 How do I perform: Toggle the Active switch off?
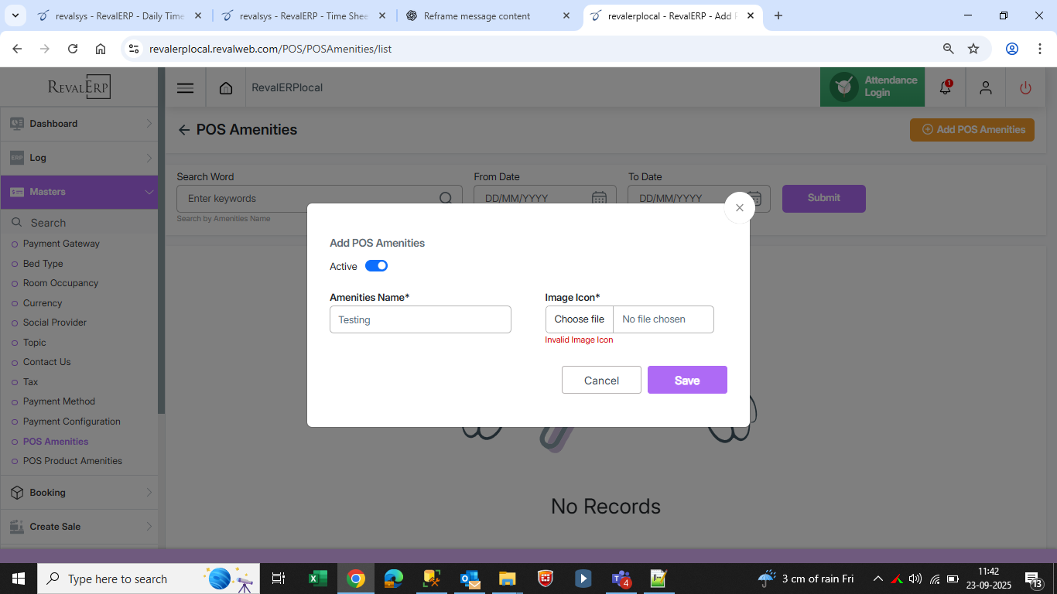coord(376,266)
